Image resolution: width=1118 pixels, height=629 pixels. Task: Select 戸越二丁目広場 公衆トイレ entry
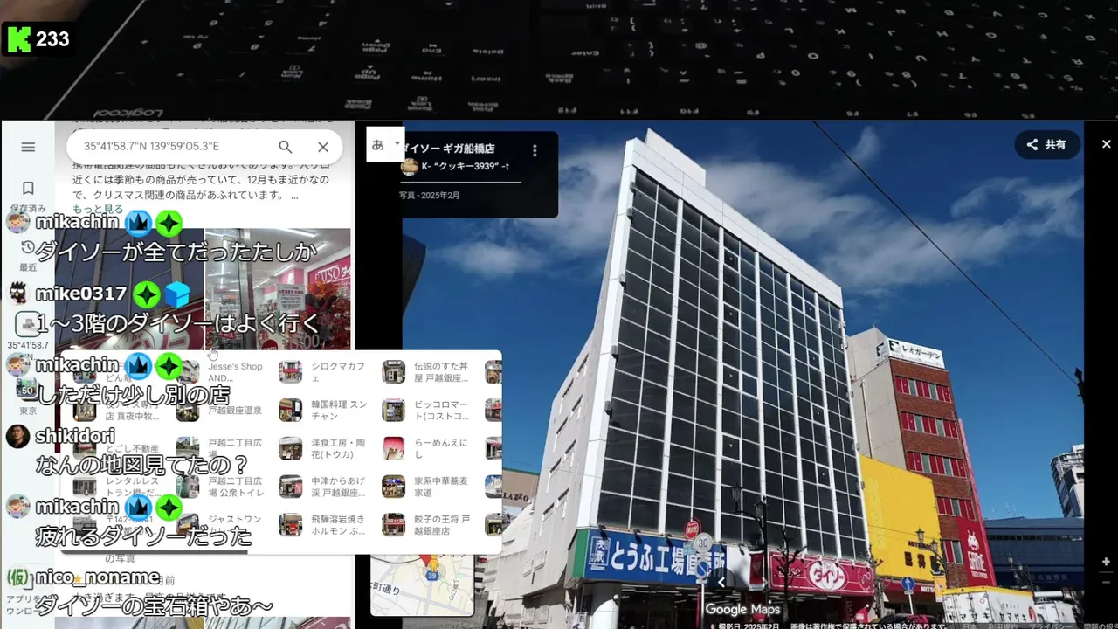coord(223,487)
